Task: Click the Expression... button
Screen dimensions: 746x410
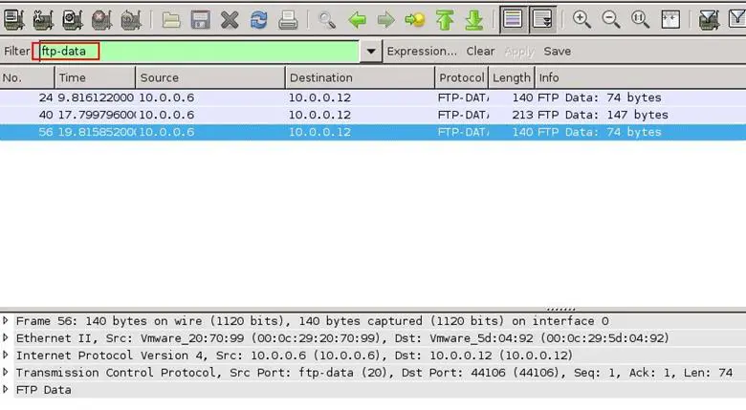Action: pyautogui.click(x=422, y=52)
